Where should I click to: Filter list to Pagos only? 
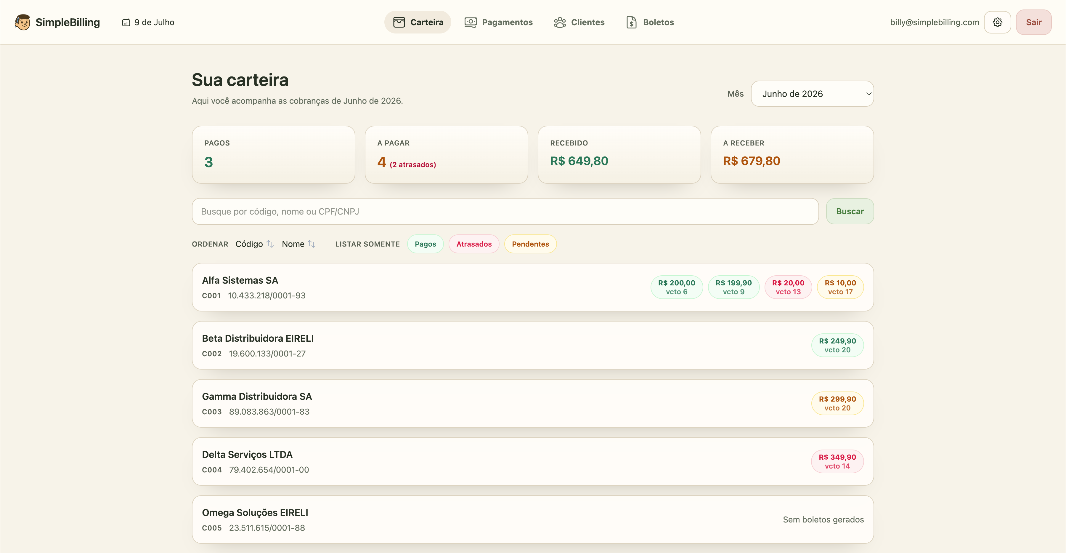tap(425, 244)
